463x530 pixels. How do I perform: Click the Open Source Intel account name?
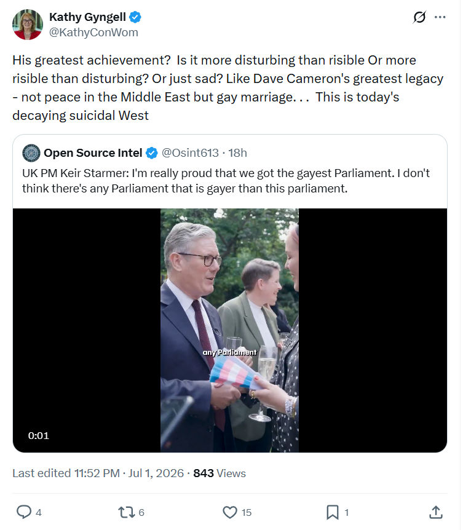pyautogui.click(x=93, y=152)
